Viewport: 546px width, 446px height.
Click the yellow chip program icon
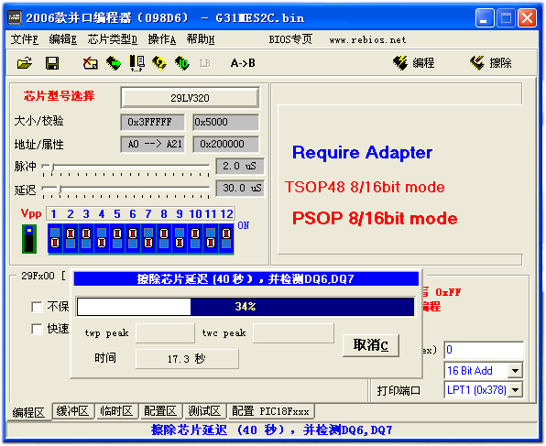pos(159,63)
